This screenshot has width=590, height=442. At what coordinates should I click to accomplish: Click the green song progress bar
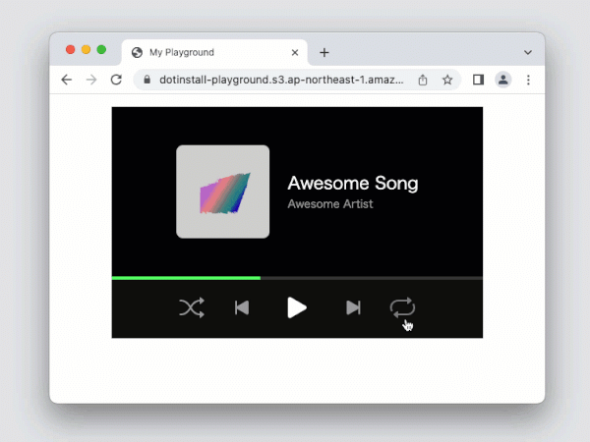[186, 278]
